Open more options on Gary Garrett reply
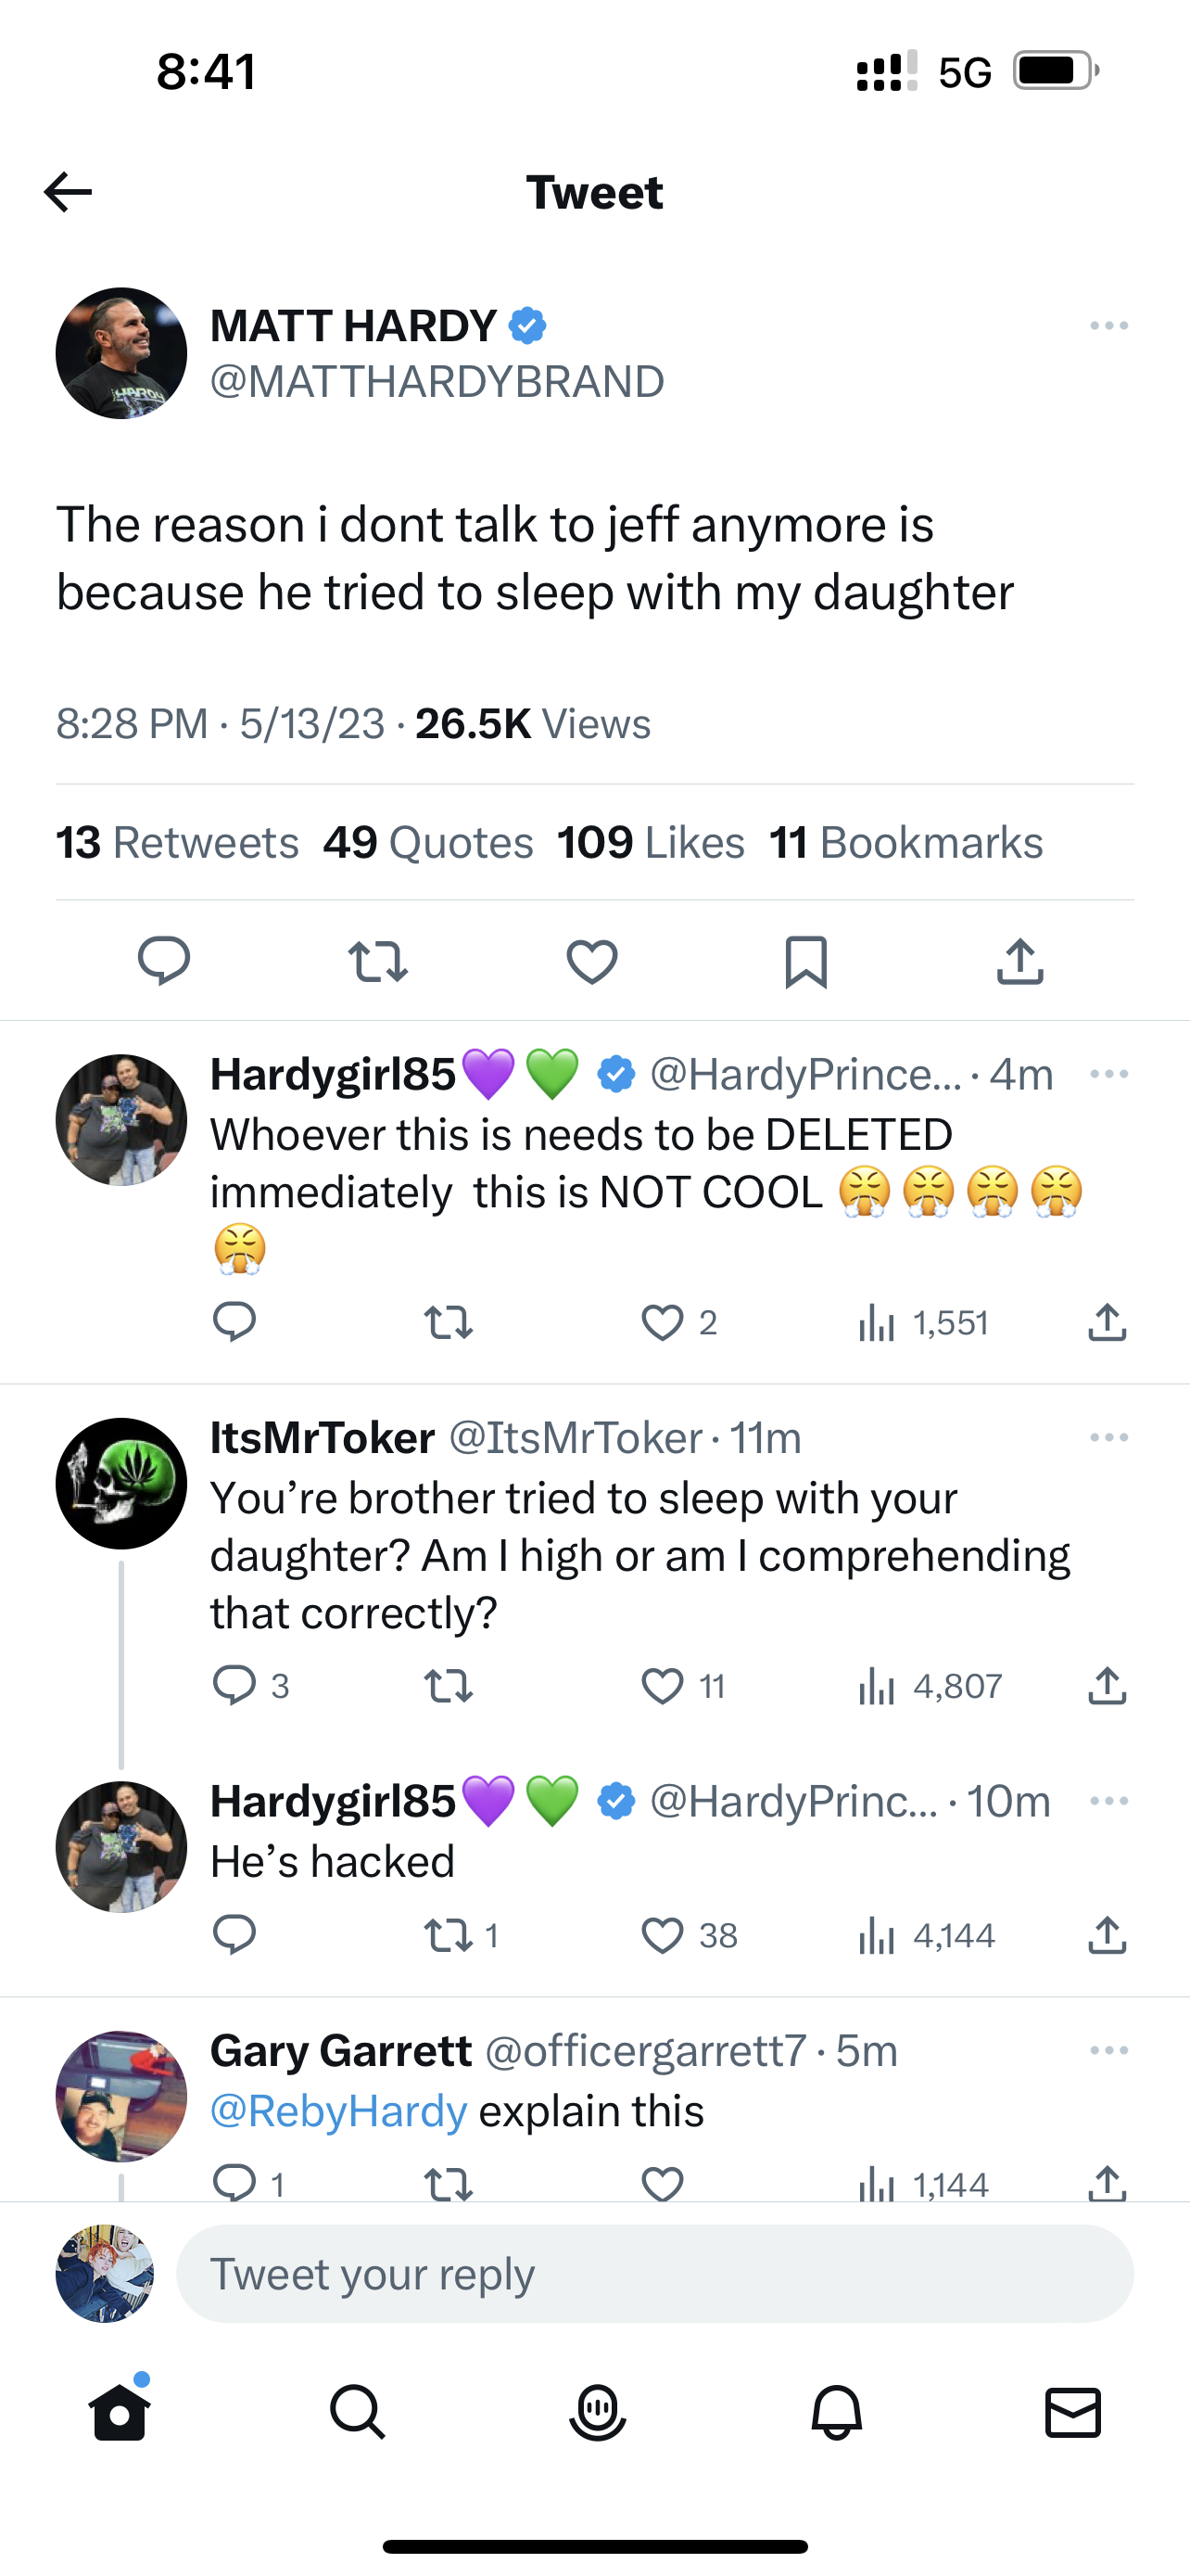 [1109, 2051]
